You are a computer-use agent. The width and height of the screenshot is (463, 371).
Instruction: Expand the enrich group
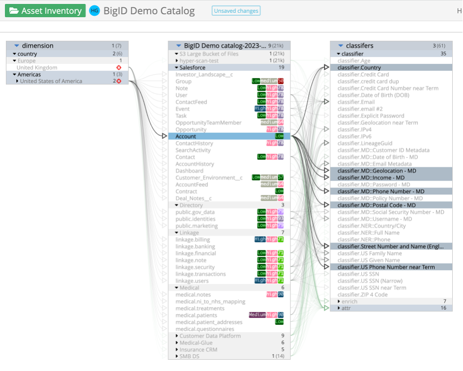click(x=339, y=301)
